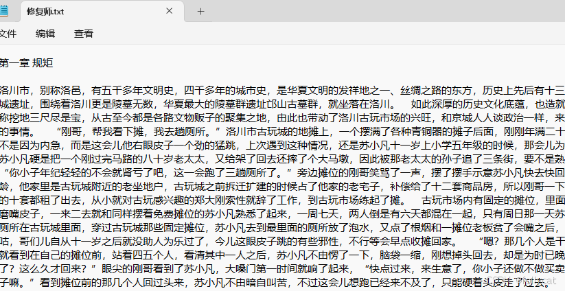Click the Notepad app icon
Image resolution: width=565 pixels, height=291 pixels.
point(3,11)
